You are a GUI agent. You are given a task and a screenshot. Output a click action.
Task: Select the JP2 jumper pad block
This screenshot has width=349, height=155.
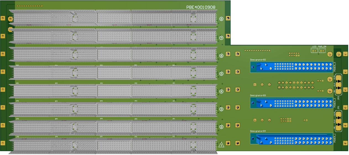pos(339,85)
